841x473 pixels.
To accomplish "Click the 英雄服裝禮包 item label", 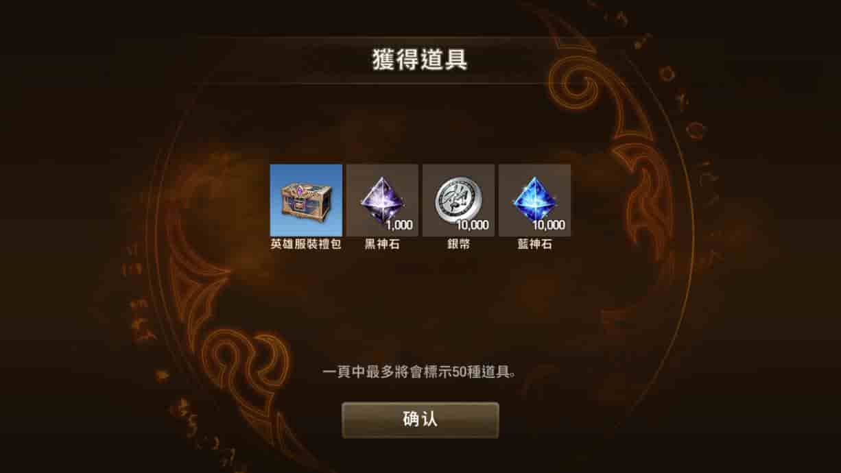I will tap(306, 244).
